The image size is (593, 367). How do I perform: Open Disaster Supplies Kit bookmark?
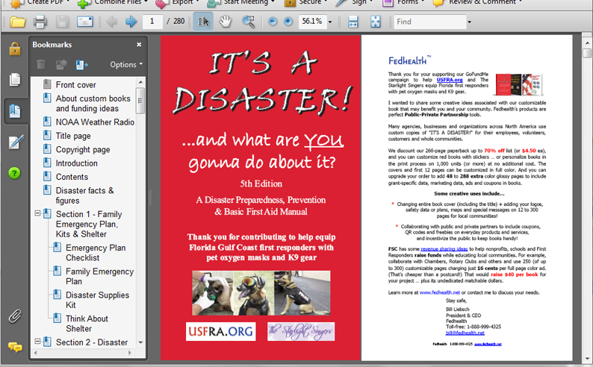point(97,300)
